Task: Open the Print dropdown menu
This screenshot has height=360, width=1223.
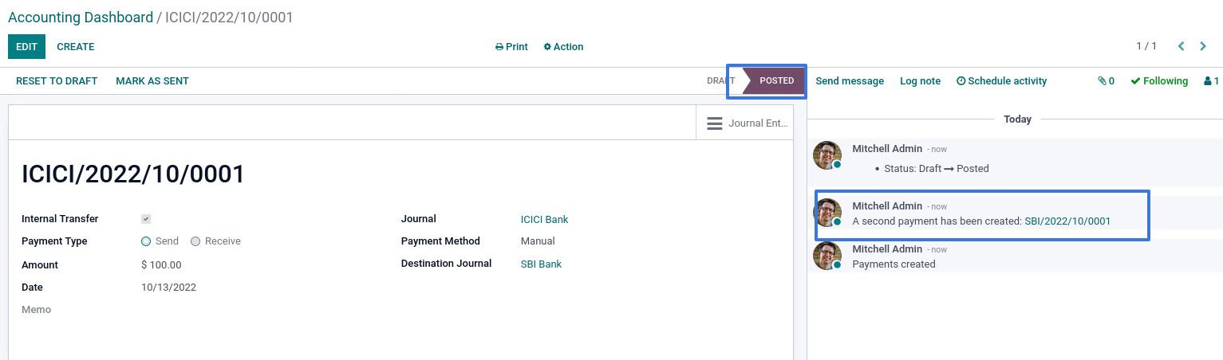Action: [511, 47]
